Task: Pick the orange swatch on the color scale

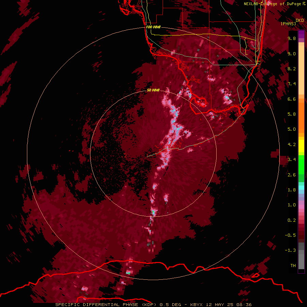Action: 301,117
